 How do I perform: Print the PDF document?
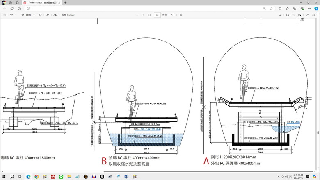288,15
